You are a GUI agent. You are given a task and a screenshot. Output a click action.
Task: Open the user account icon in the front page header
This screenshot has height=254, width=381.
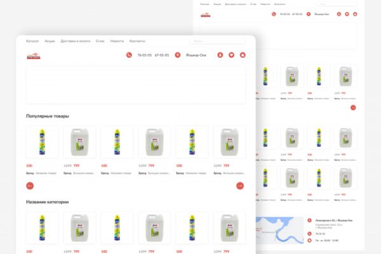(x=220, y=55)
